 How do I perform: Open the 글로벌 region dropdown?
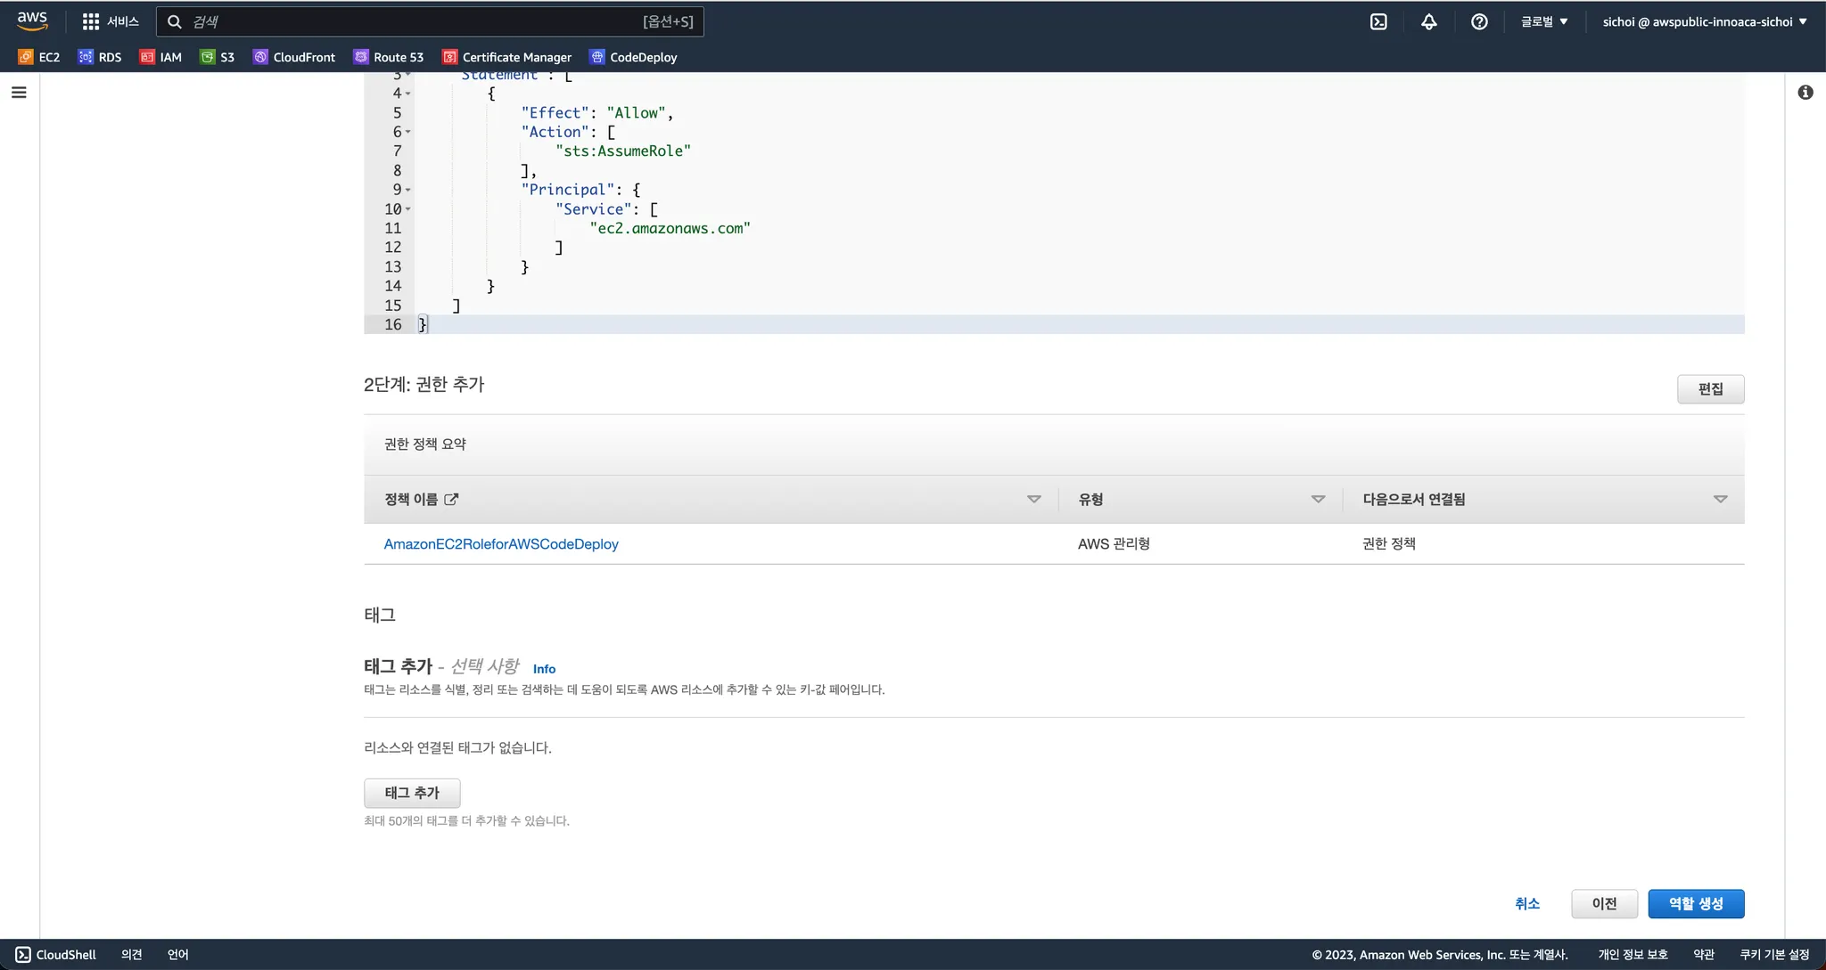pos(1543,21)
